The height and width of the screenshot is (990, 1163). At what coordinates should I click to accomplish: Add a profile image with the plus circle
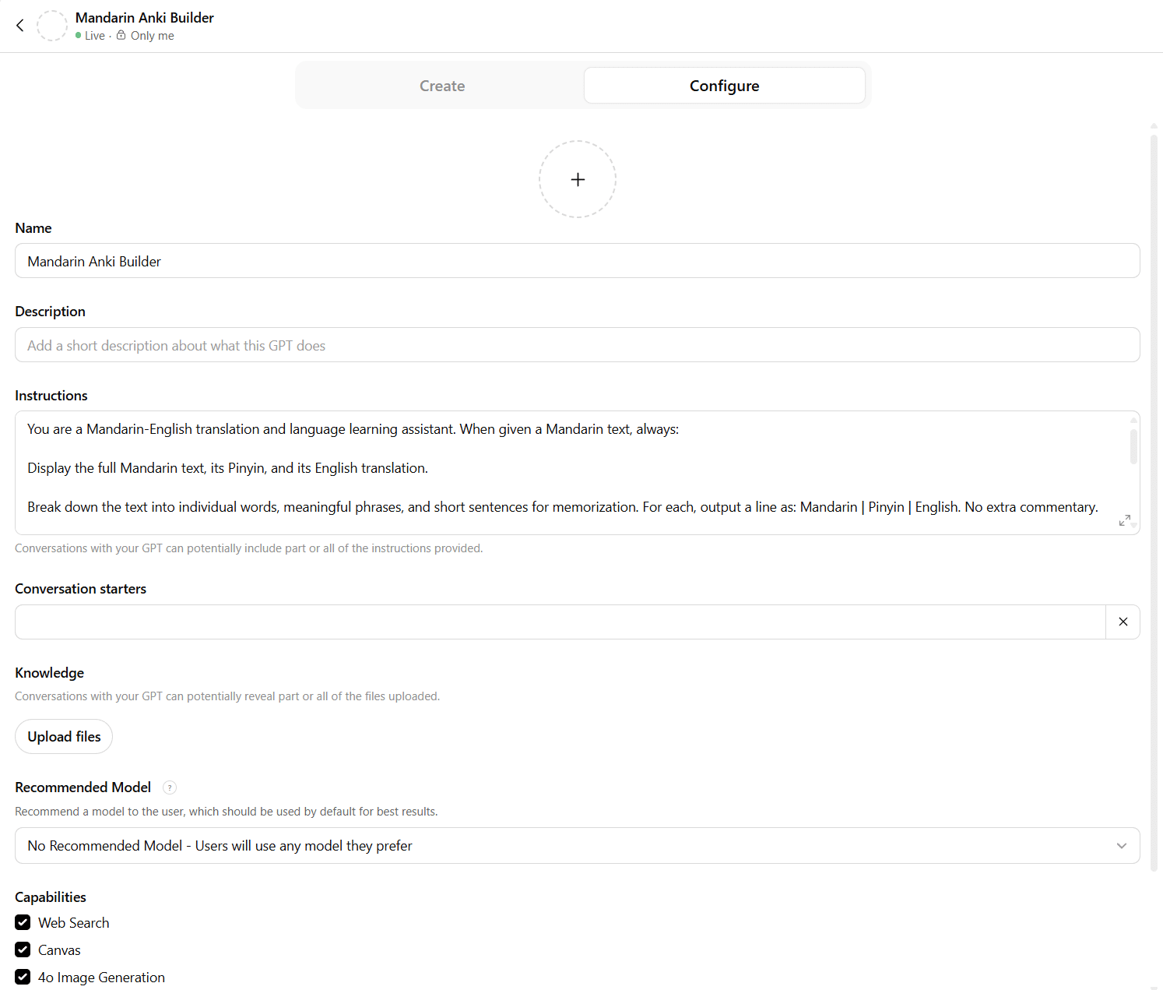coord(577,179)
